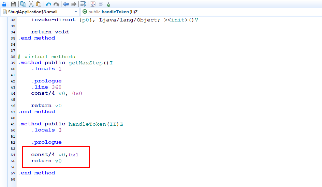This screenshot has height=187, width=322.
Task: Click line number 57 in the gutter
Action: click(13, 173)
